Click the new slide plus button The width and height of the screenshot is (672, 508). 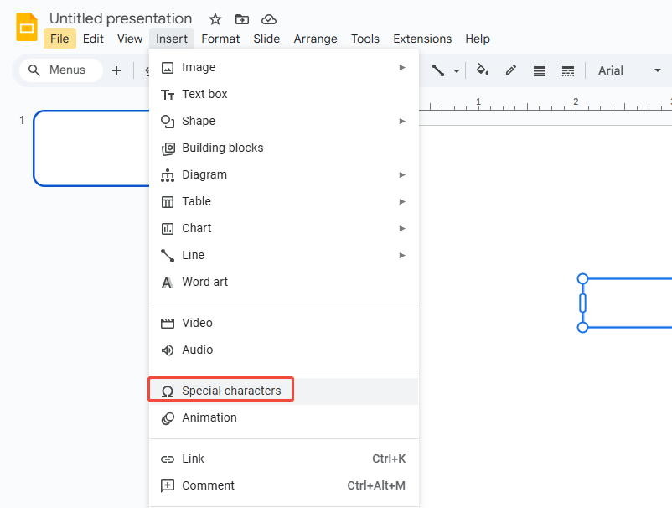click(116, 70)
